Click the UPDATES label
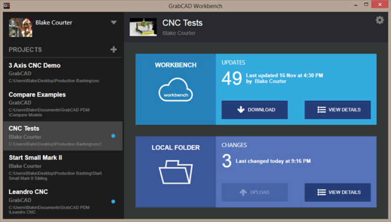The height and width of the screenshot is (222, 391). click(233, 63)
